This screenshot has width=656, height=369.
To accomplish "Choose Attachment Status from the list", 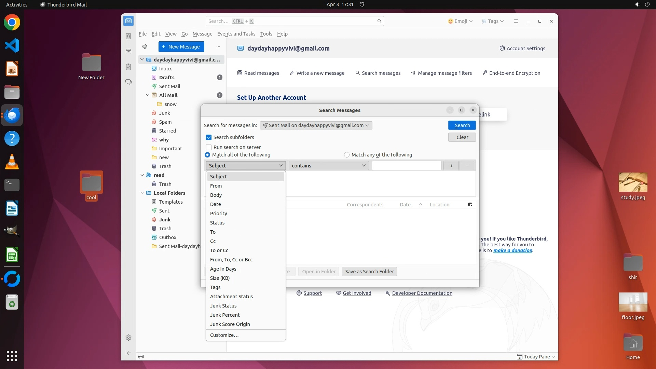I will coord(231,297).
